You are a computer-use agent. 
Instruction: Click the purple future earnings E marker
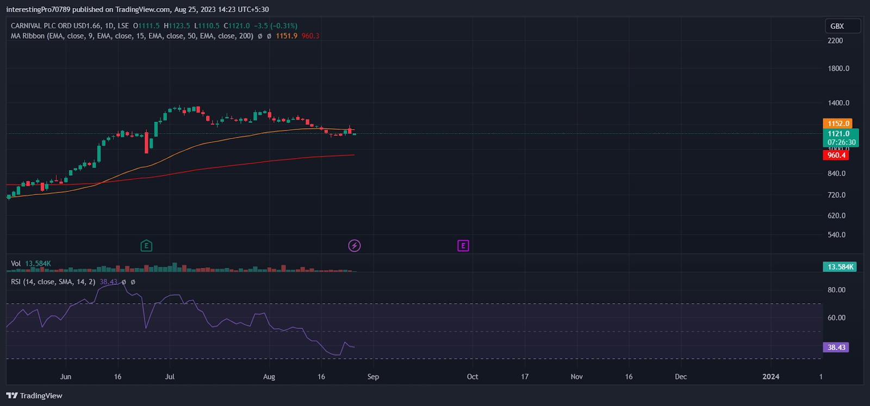point(463,246)
